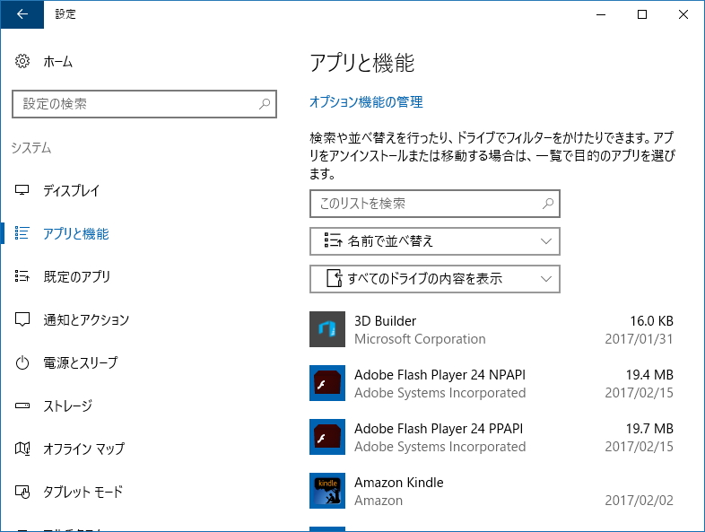Screen dimensions: 705x532
Task: Click the Default apps icon
Action: 22,276
